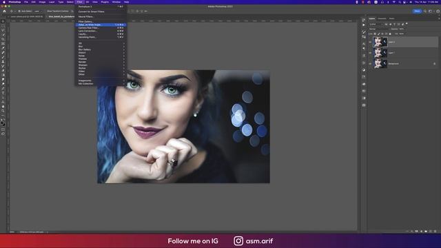Image resolution: width=441 pixels, height=248 pixels.
Task: Choose Liquify from Filter menu
Action: [101, 34]
